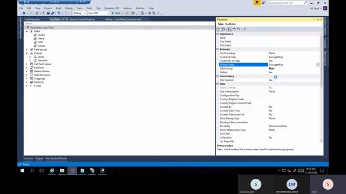Click the user account avatar icon
Viewport: 346px width, 194px height.
coord(325,9)
